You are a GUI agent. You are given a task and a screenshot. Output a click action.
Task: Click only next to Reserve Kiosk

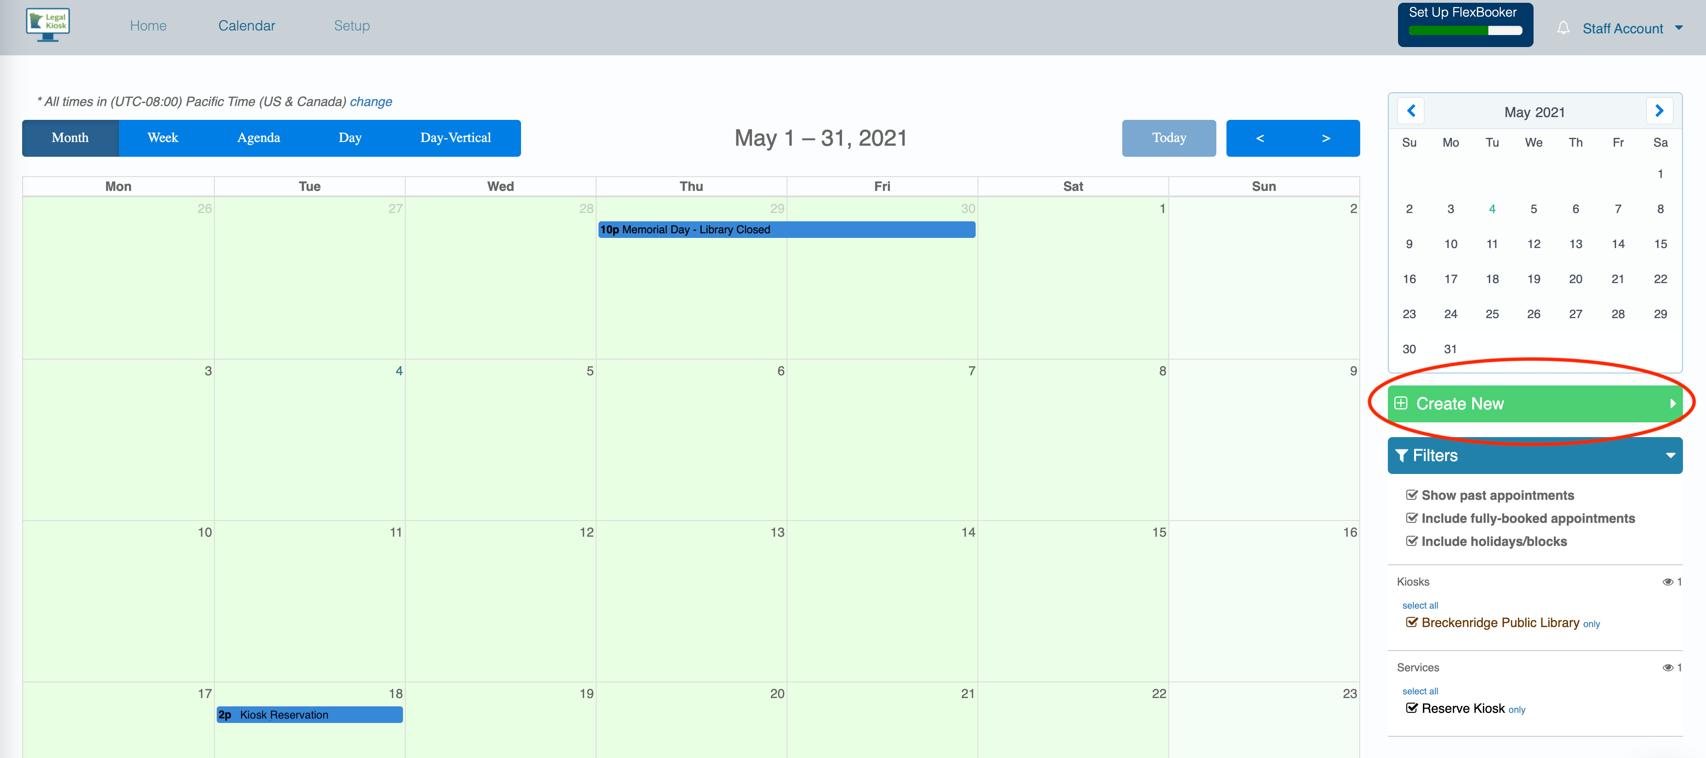(1516, 710)
